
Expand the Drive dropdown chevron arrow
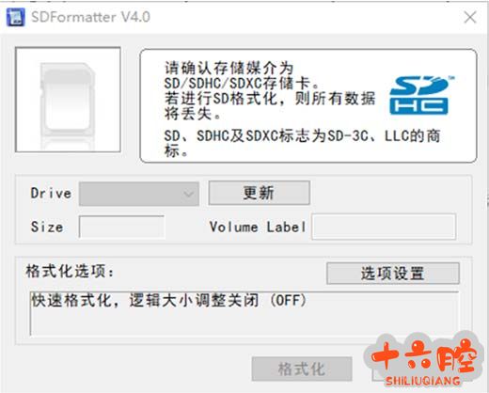[x=188, y=194]
